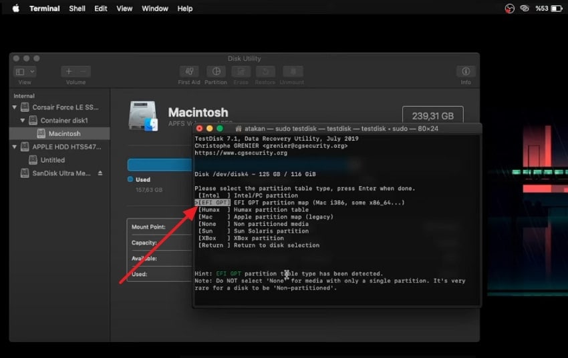Select the Humax partition table option
Screen dimensions: 568x358
253,209
